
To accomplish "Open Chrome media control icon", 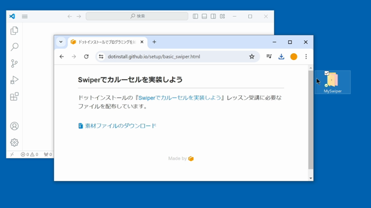I will [269, 57].
